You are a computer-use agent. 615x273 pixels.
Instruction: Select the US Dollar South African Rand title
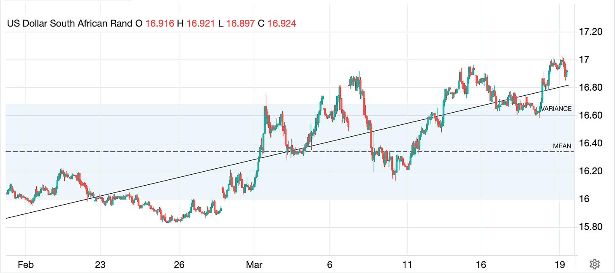(70, 24)
